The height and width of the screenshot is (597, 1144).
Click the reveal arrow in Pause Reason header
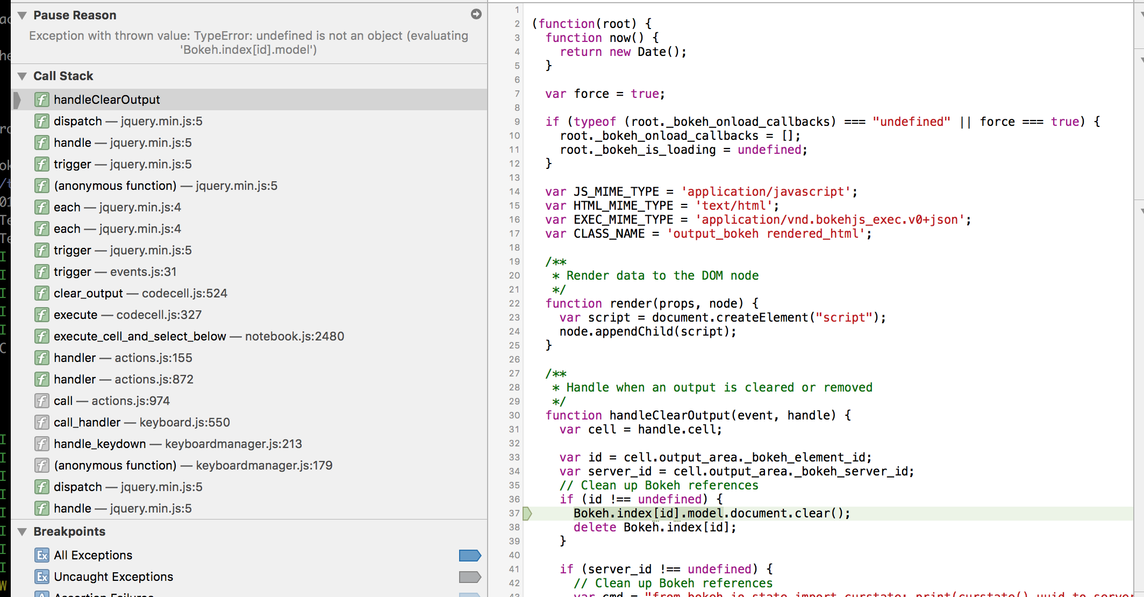click(475, 15)
